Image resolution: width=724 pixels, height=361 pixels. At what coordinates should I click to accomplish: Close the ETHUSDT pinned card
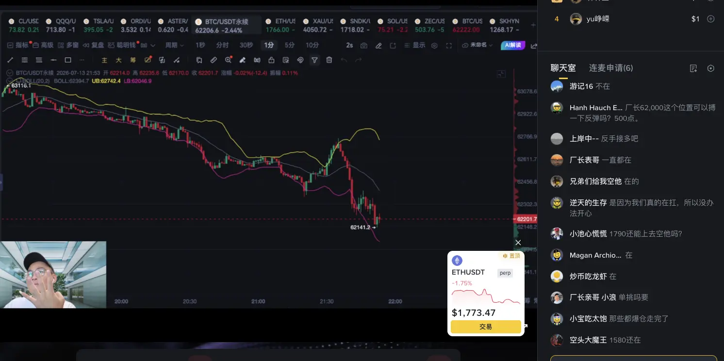pos(518,243)
